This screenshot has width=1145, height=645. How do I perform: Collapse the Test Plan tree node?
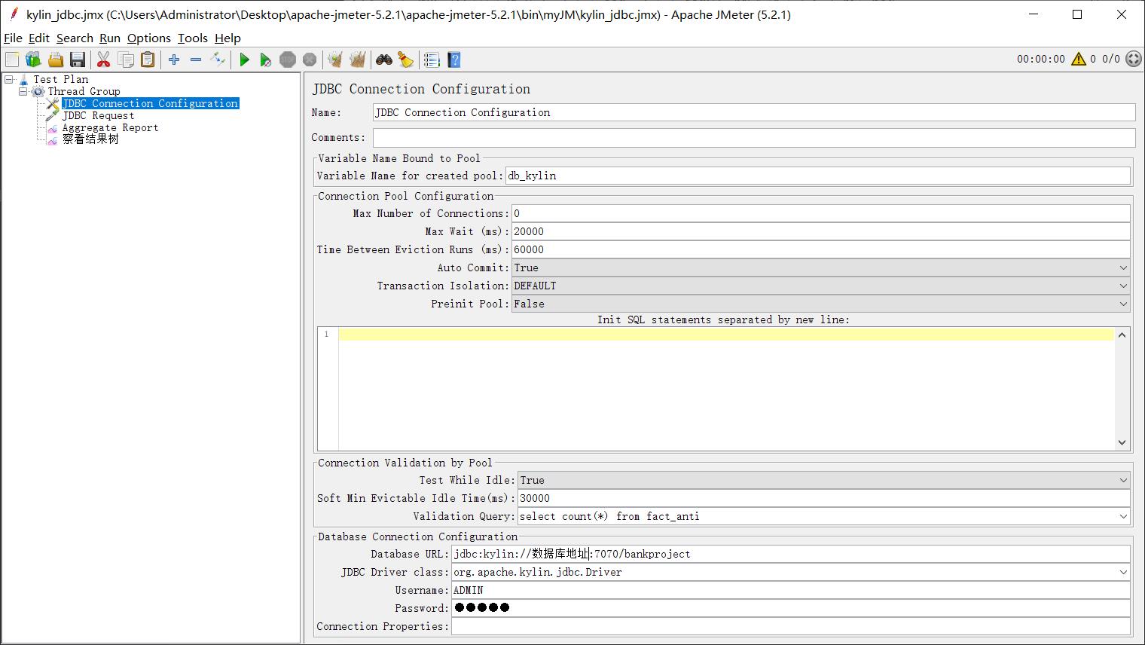(x=8, y=79)
